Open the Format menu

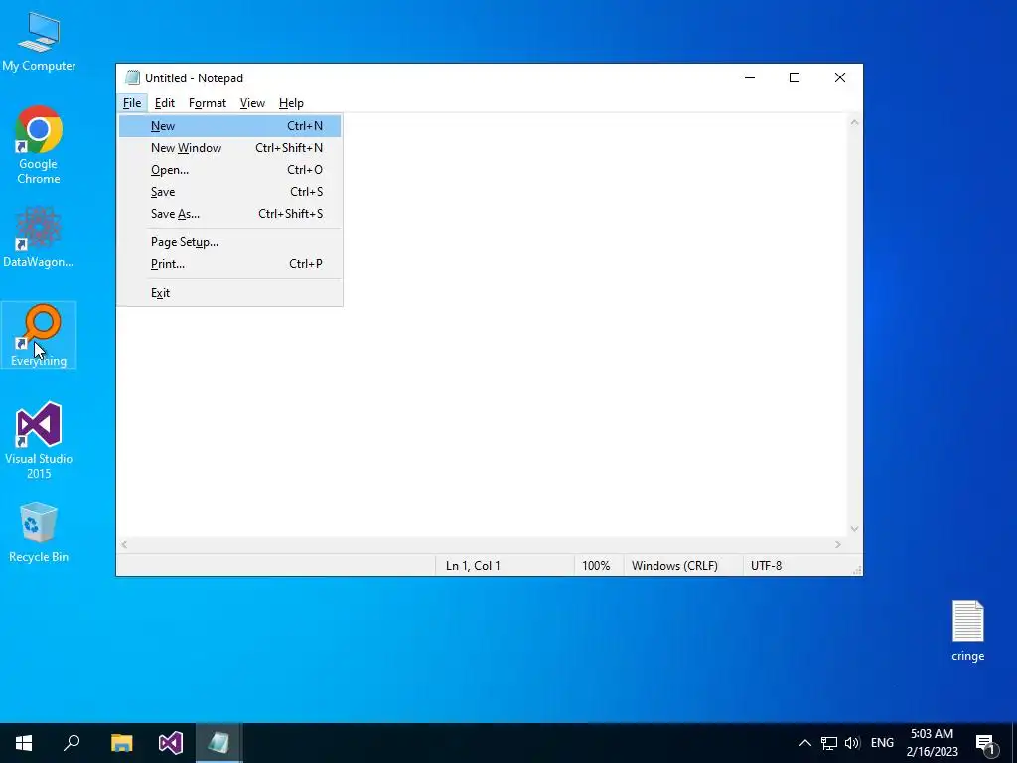(208, 103)
